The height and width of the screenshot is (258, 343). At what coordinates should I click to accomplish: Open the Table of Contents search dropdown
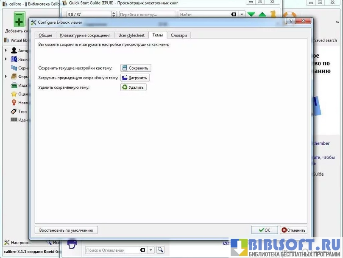151,250
